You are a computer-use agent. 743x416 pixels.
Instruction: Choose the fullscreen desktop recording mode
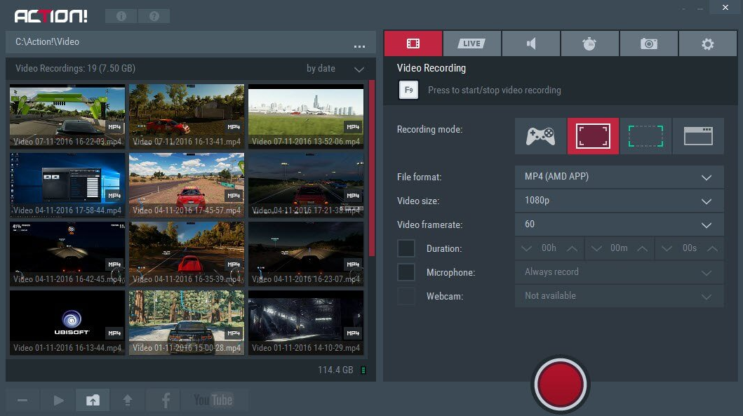(593, 136)
